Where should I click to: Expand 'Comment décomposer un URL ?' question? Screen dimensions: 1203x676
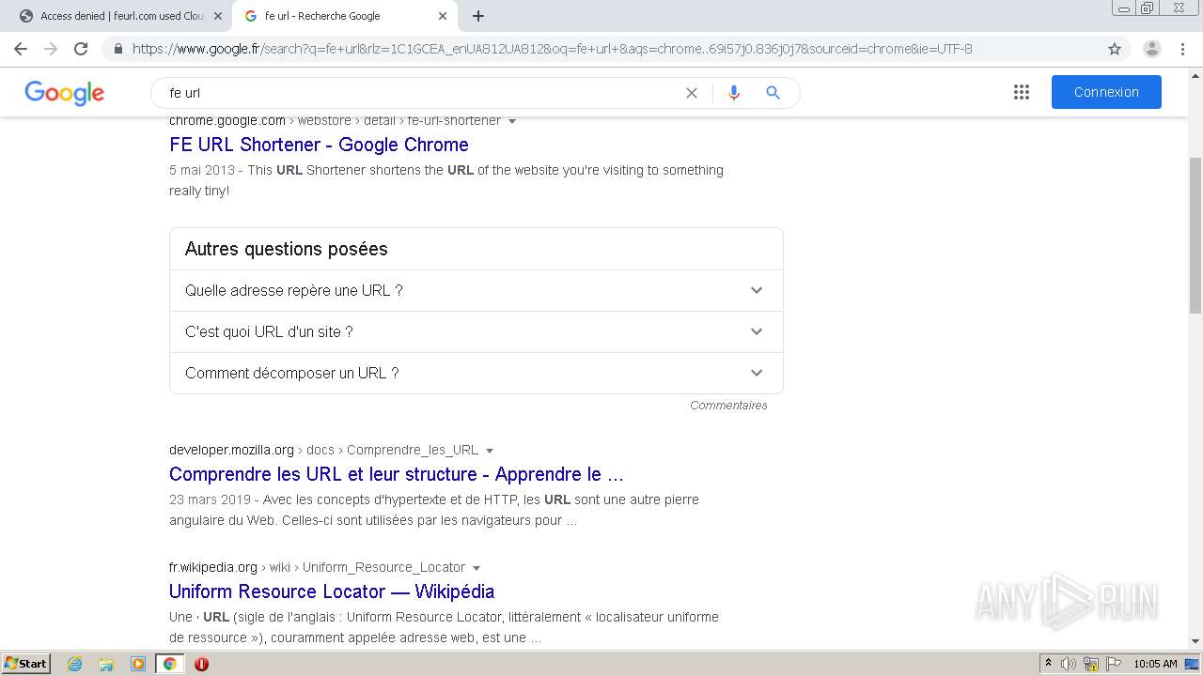[477, 373]
